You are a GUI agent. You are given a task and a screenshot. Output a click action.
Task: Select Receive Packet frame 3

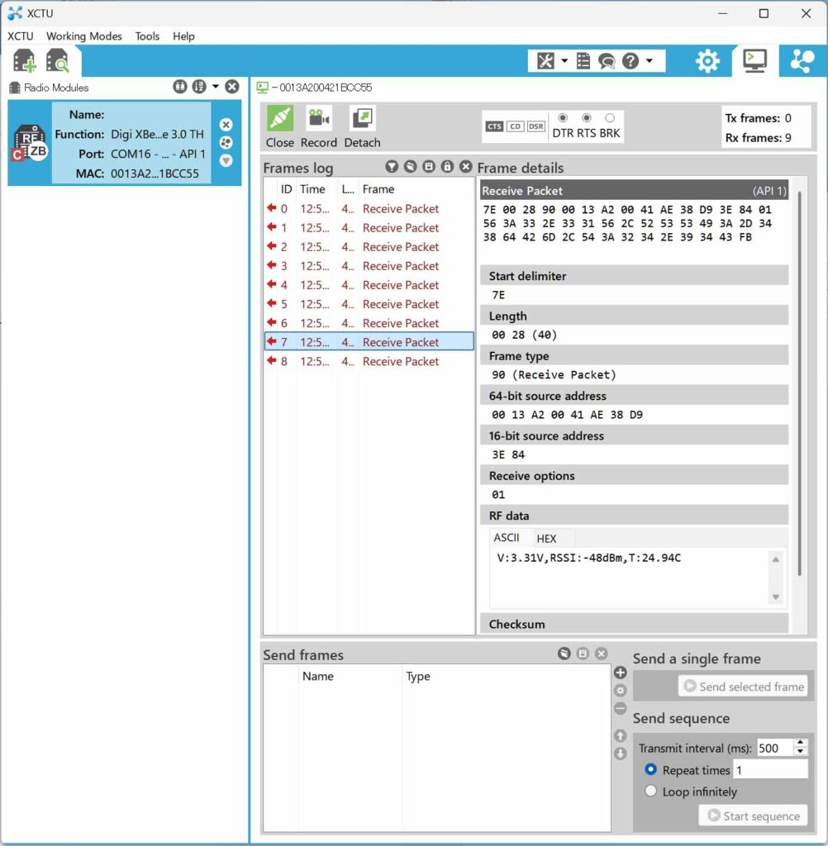pos(369,265)
